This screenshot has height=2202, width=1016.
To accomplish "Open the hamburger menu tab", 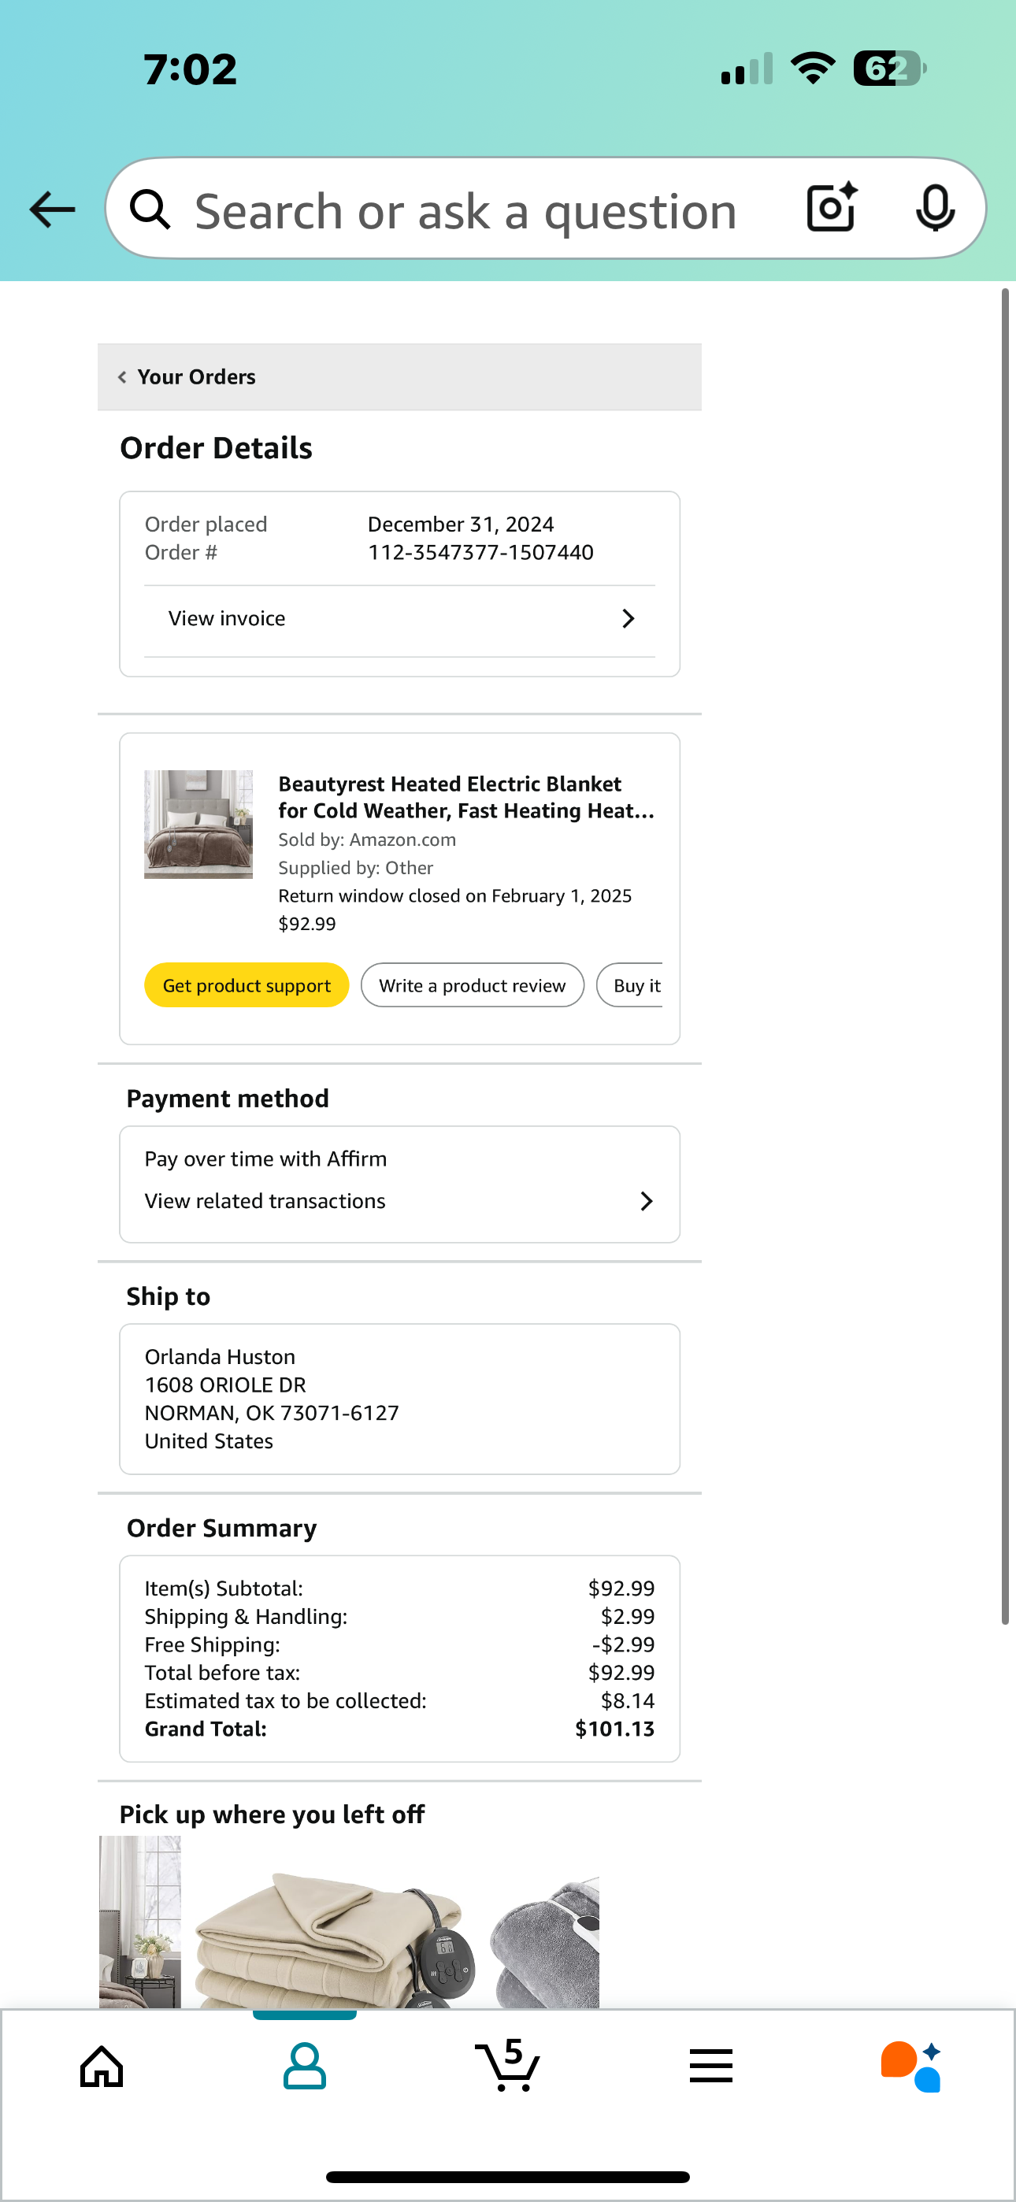I will [710, 2065].
